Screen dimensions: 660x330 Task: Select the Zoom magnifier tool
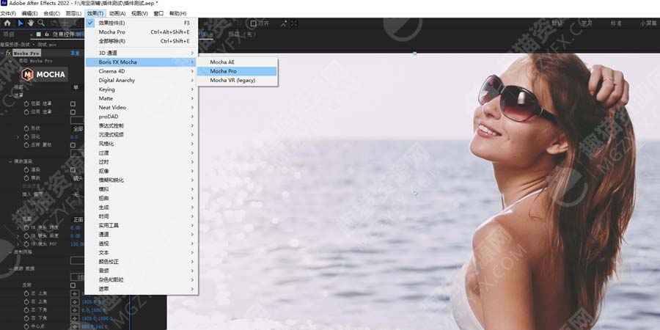click(41, 23)
